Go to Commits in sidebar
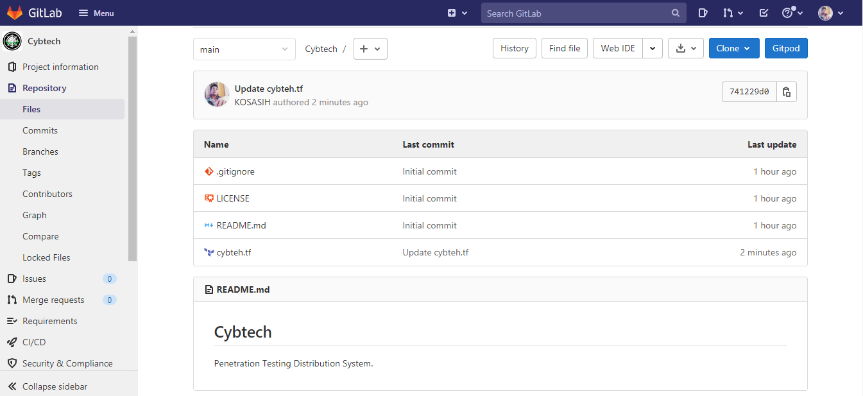The height and width of the screenshot is (396, 863). click(40, 130)
